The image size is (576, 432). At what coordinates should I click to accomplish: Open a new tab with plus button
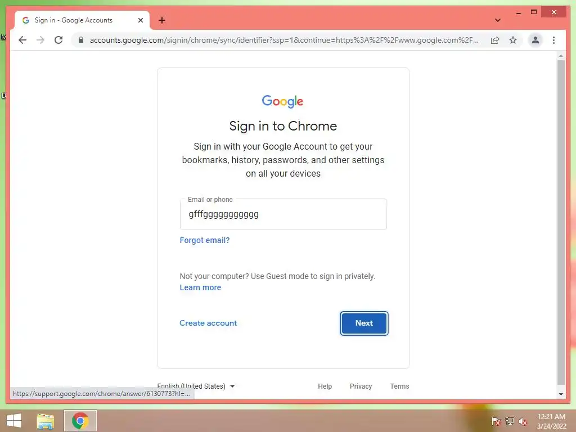(162, 20)
